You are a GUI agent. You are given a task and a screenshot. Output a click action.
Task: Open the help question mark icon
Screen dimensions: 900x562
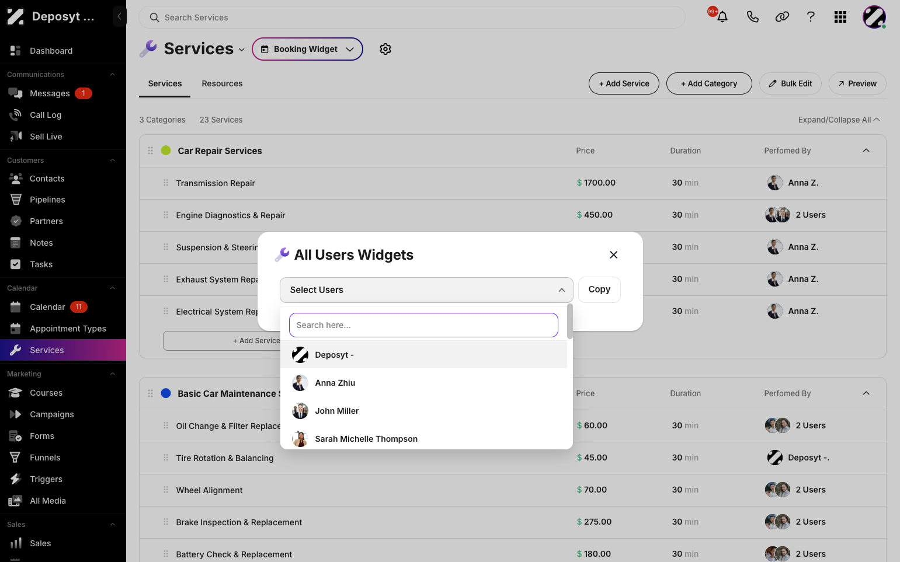[x=811, y=17]
